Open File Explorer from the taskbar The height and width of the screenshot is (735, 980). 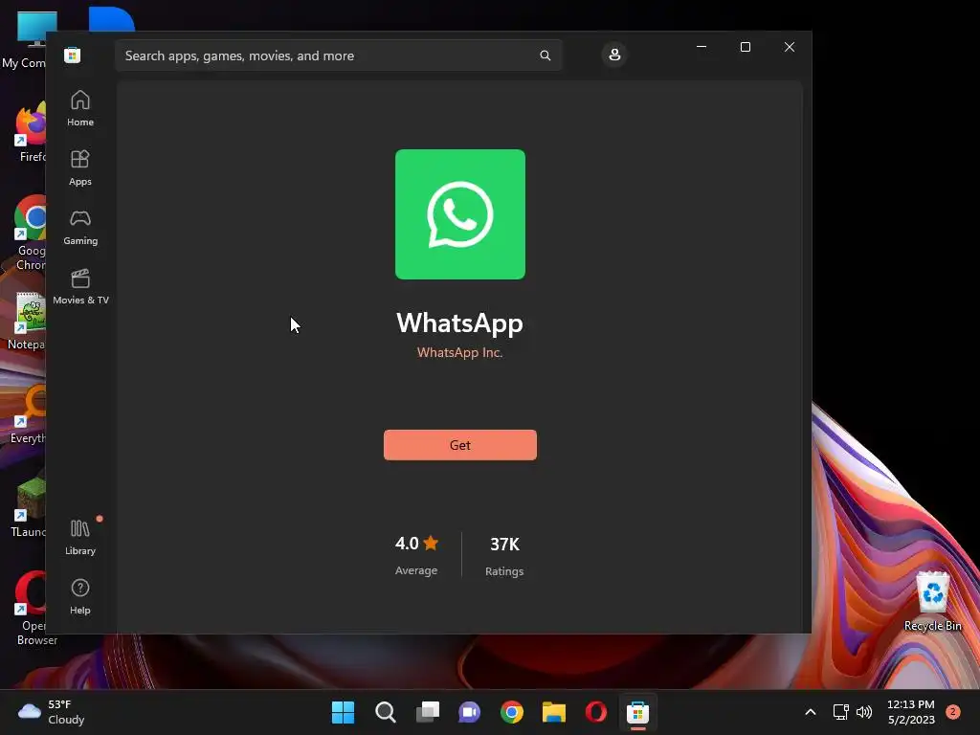point(554,712)
